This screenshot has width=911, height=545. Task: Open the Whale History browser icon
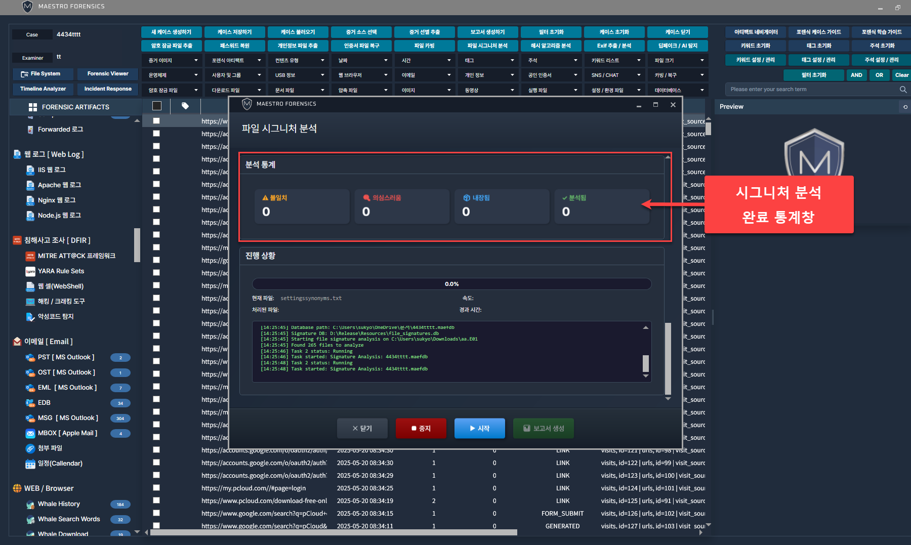click(x=30, y=504)
